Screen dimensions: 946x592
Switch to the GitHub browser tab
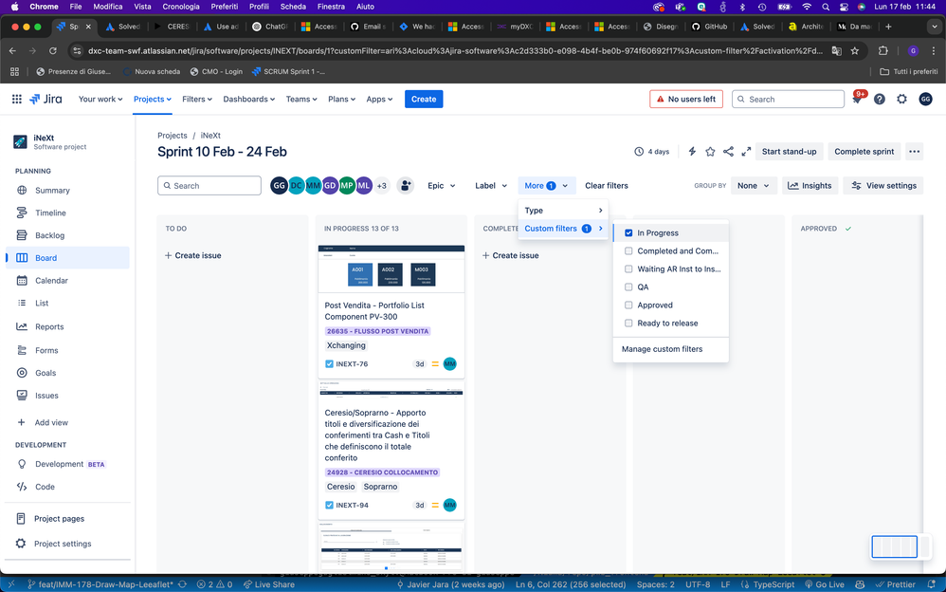(709, 27)
